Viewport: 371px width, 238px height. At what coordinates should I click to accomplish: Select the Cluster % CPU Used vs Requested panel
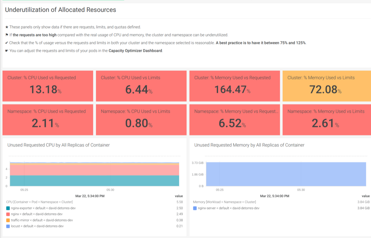coord(48,86)
